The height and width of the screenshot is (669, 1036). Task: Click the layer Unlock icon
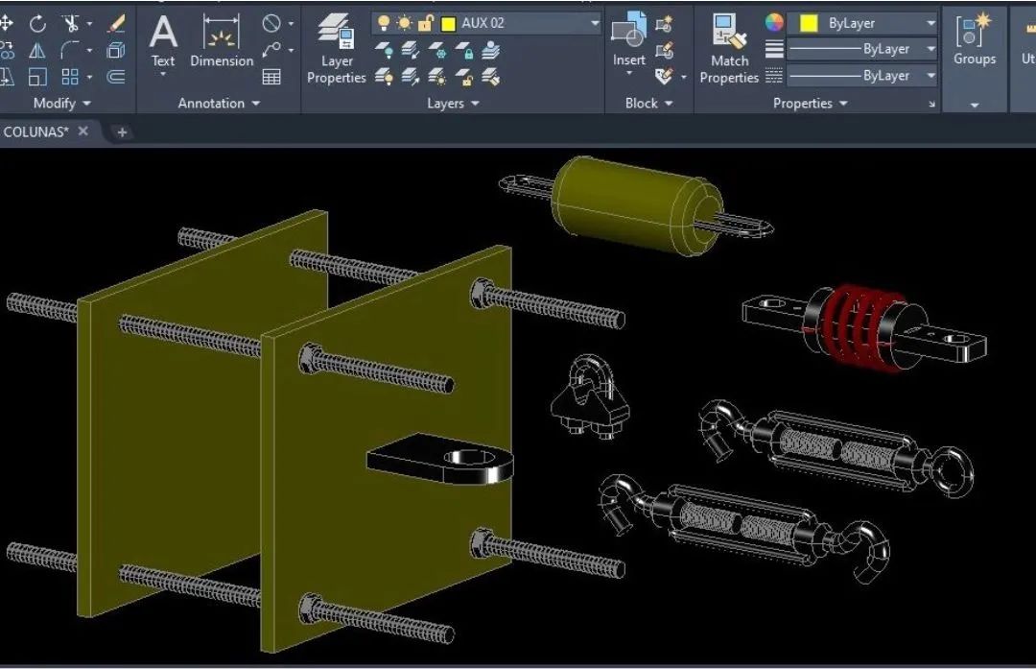click(464, 77)
